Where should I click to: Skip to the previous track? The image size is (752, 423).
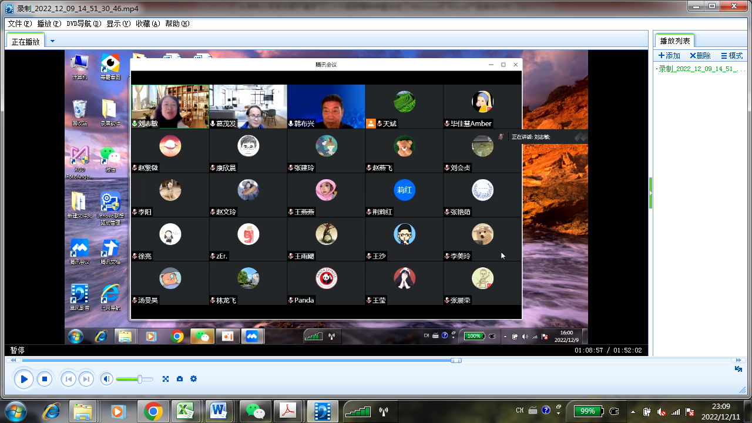point(68,379)
